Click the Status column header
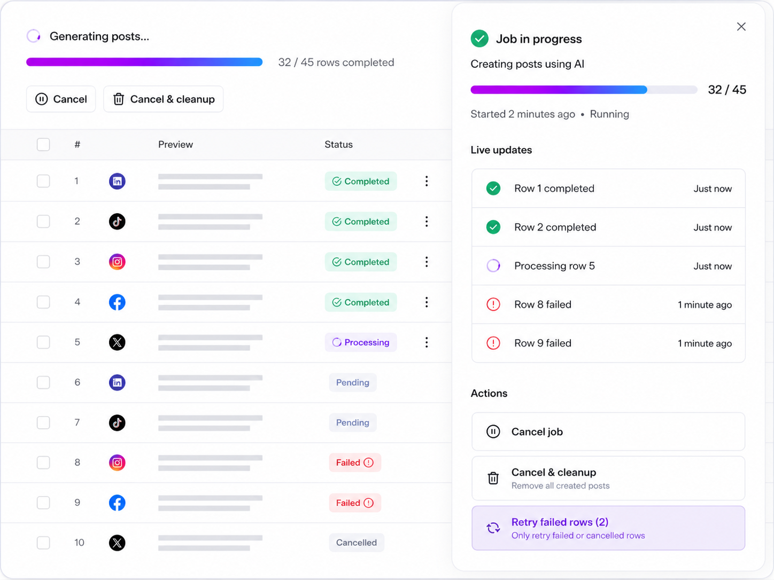The image size is (774, 580). [x=338, y=145]
